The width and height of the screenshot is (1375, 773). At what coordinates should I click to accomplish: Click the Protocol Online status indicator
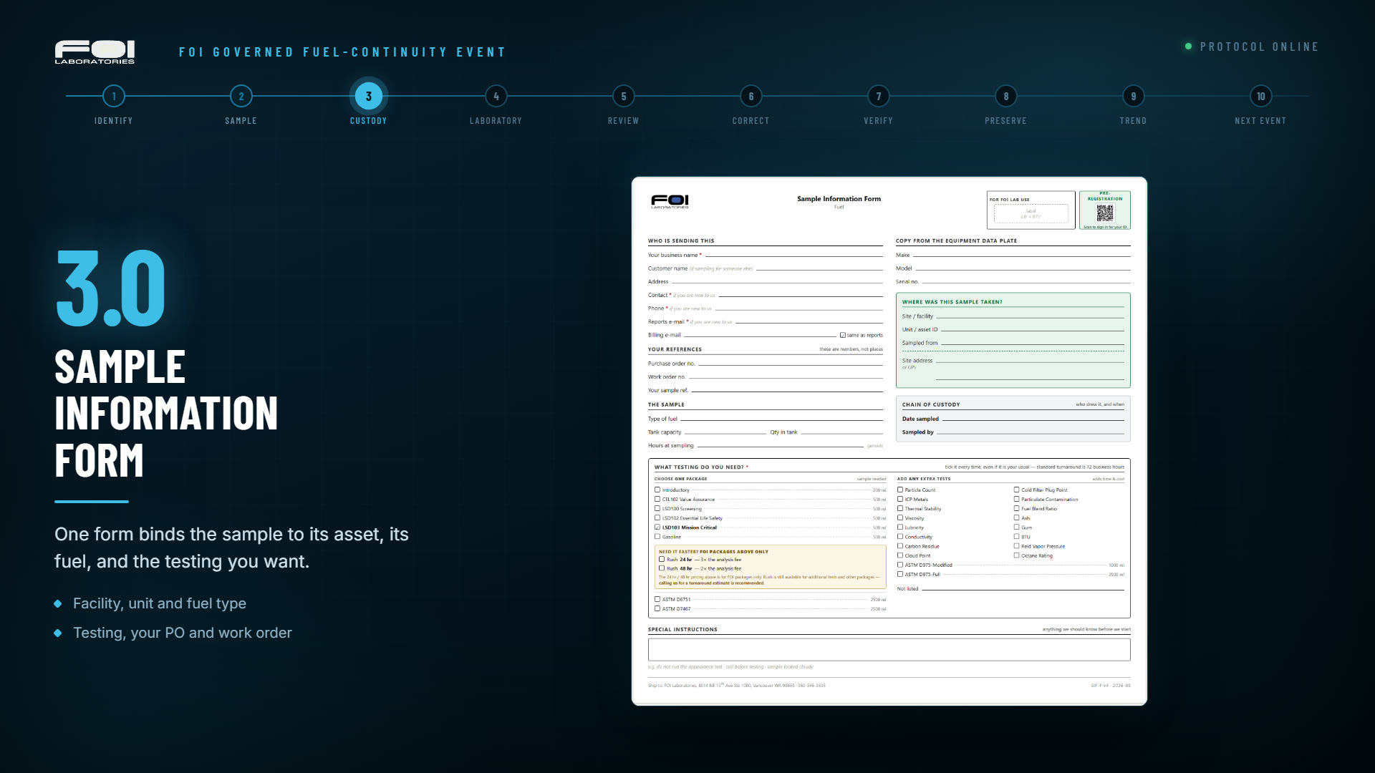[1253, 47]
